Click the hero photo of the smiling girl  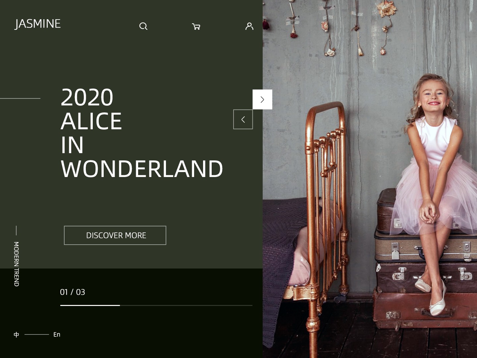click(370, 179)
